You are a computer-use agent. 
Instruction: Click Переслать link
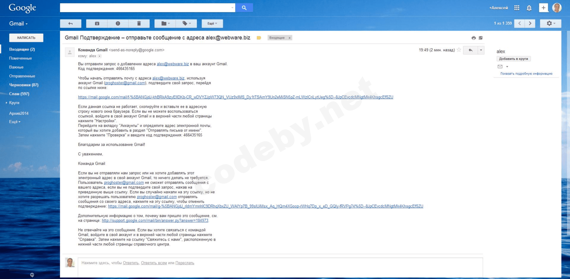(185, 263)
